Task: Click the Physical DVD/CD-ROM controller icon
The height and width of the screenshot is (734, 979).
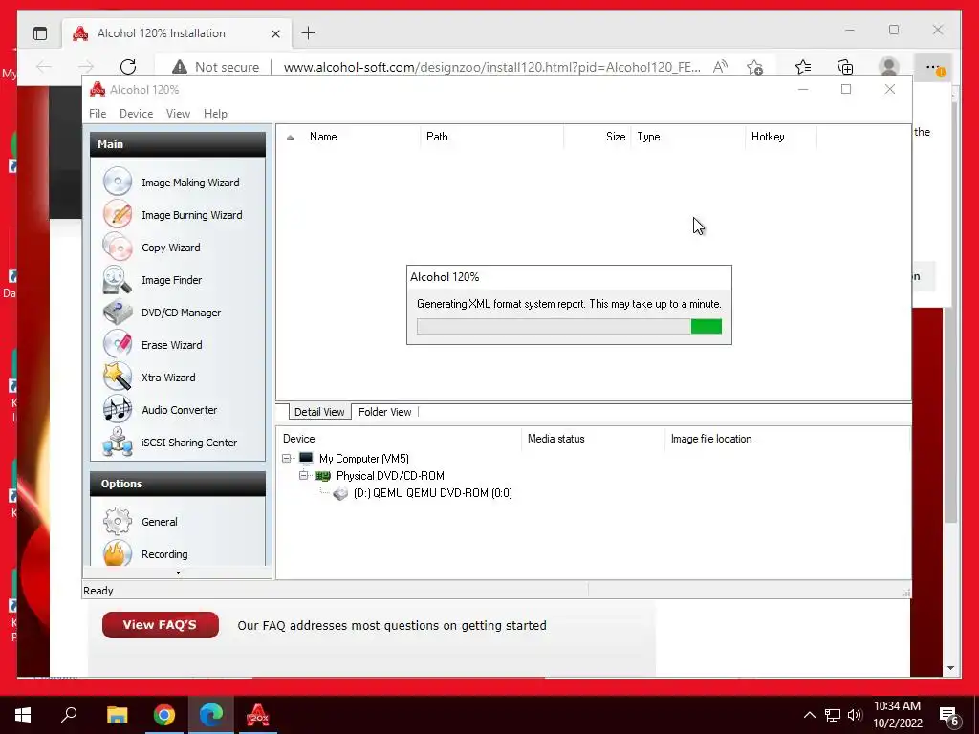Action: pos(323,476)
